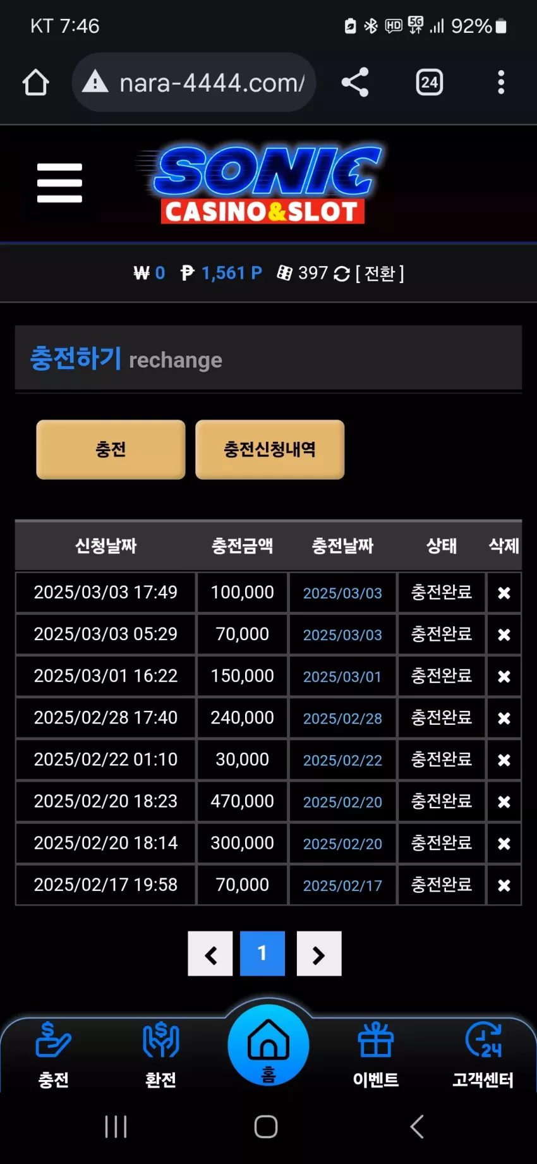Delete the 2025/02/17 19:58 record
The height and width of the screenshot is (1164, 537).
click(x=504, y=885)
